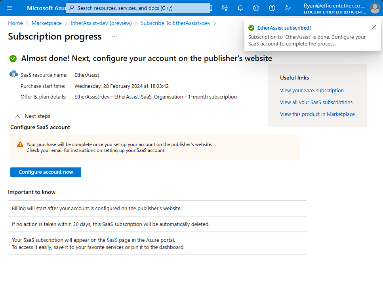
Task: Click the Subscription progress page title
Action: click(55, 36)
